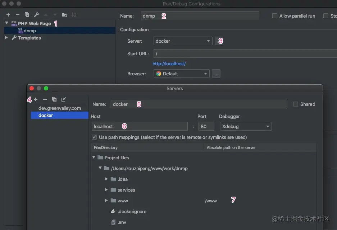The image size is (337, 230).
Task: Expand the services folder
Action: [106, 189]
